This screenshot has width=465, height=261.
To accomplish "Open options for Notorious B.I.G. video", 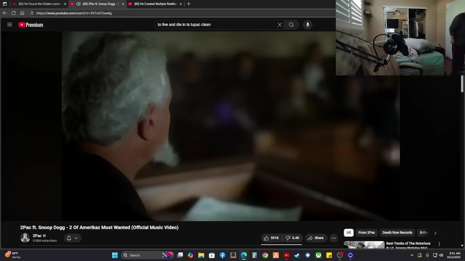I will (439, 244).
